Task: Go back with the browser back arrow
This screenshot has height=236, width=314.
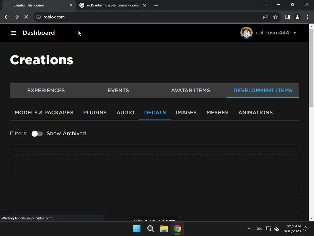Action: coord(7,17)
